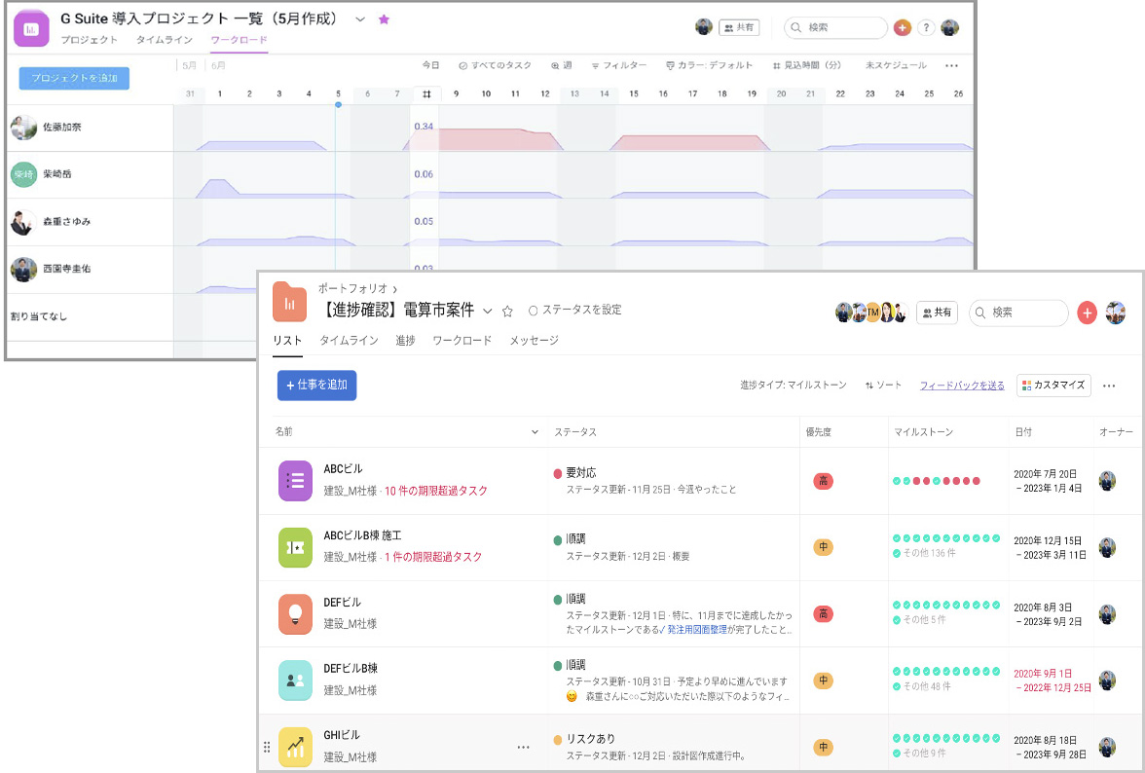The image size is (1145, 773).
Task: Click the today marker on the workload timeline
Action: [338, 105]
